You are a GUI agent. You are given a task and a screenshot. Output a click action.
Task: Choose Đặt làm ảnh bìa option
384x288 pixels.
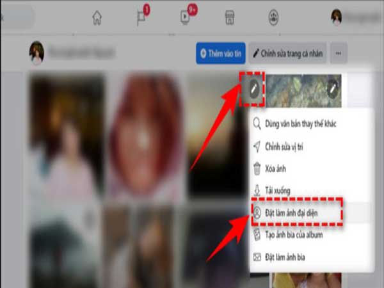click(291, 257)
